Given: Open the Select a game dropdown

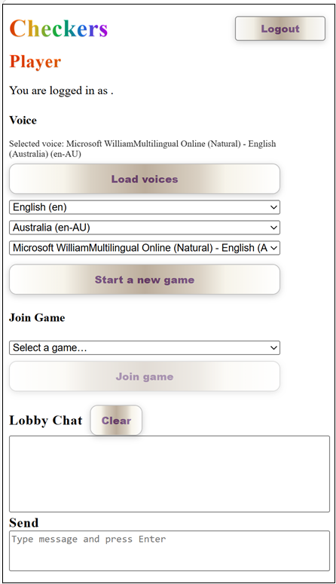Looking at the screenshot, I should [x=145, y=348].
